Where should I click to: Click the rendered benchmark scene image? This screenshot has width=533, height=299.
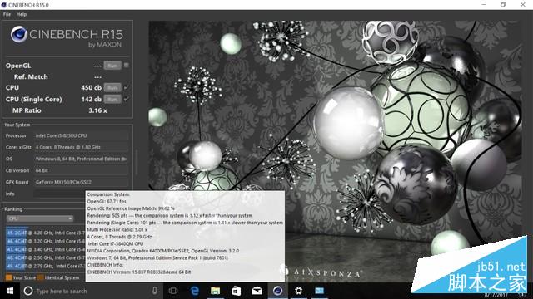[x=335, y=151]
